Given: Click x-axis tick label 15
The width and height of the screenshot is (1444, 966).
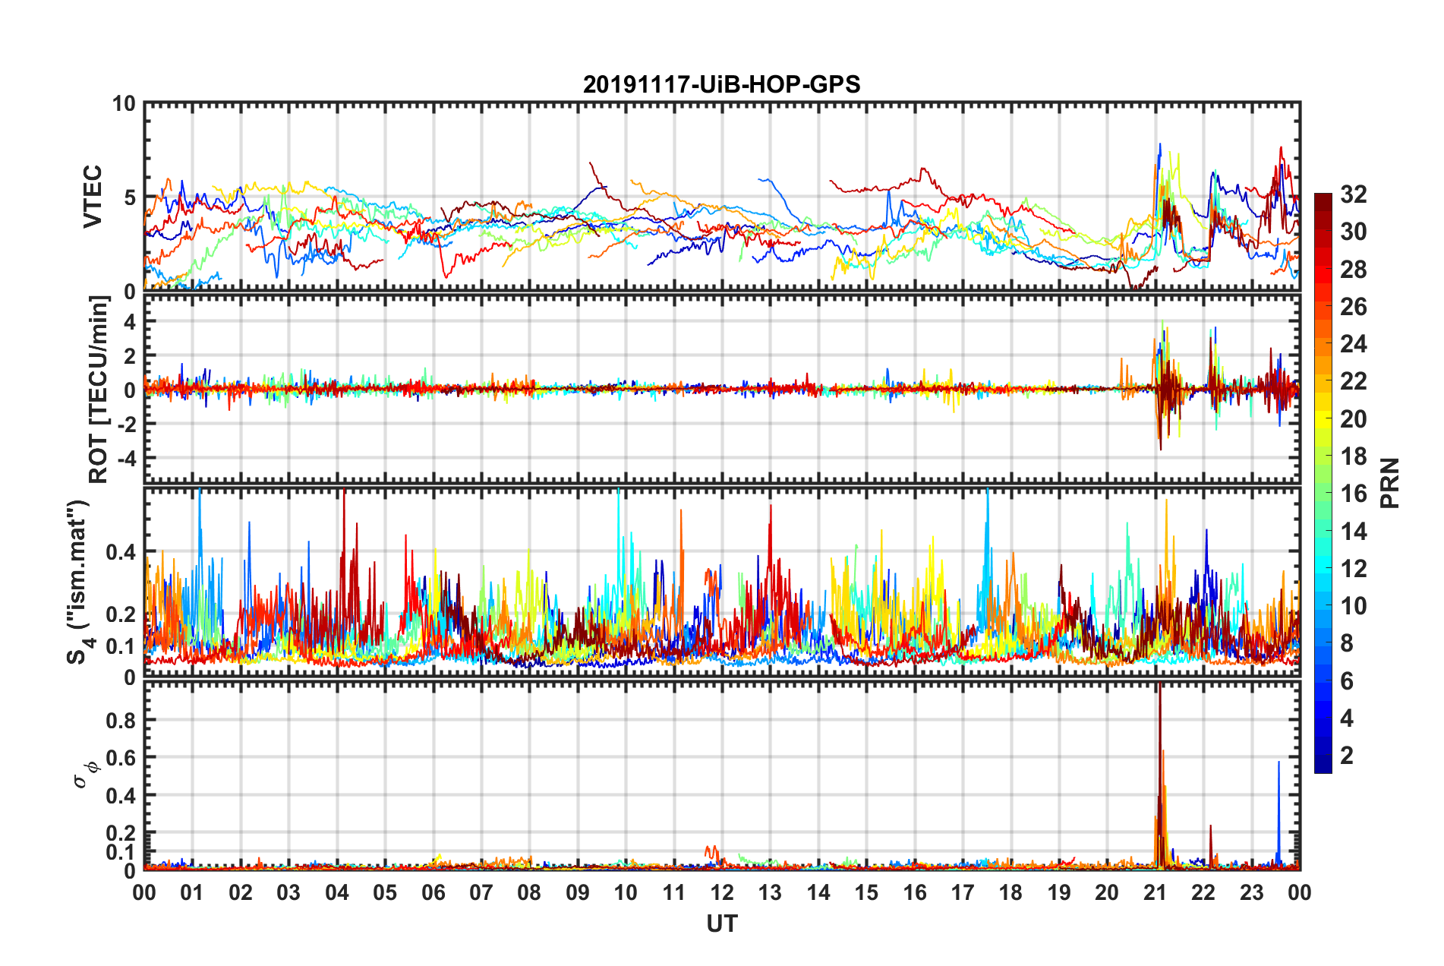Looking at the screenshot, I should click(x=866, y=892).
